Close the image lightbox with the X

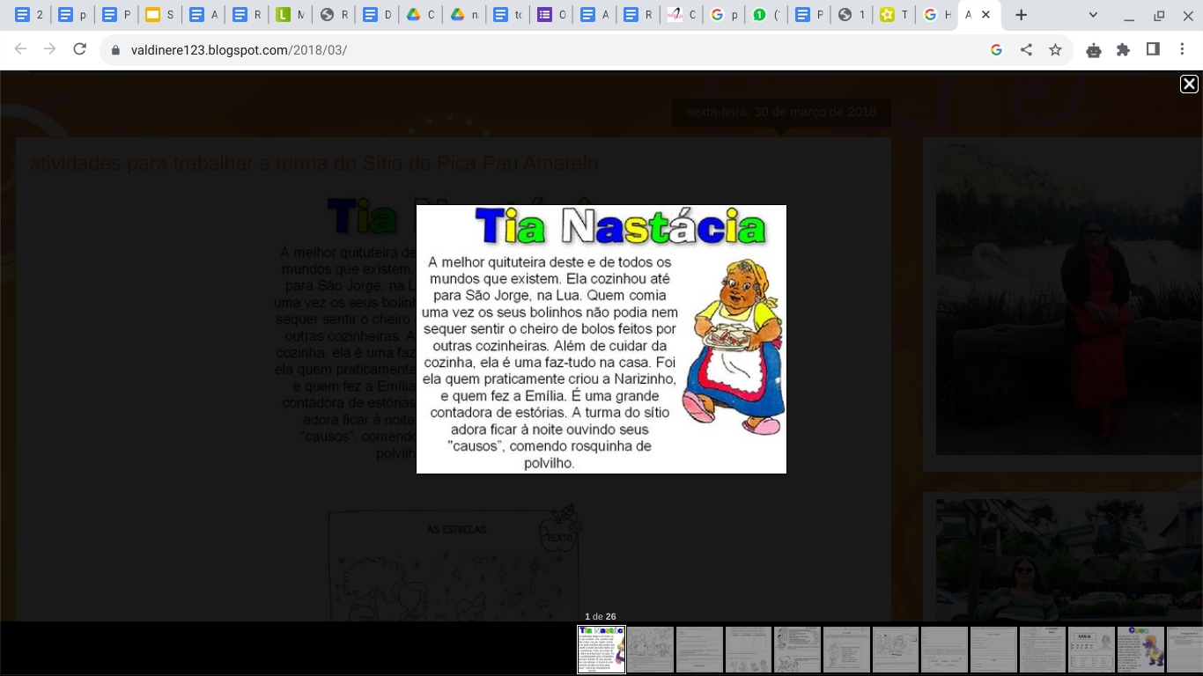point(1189,84)
